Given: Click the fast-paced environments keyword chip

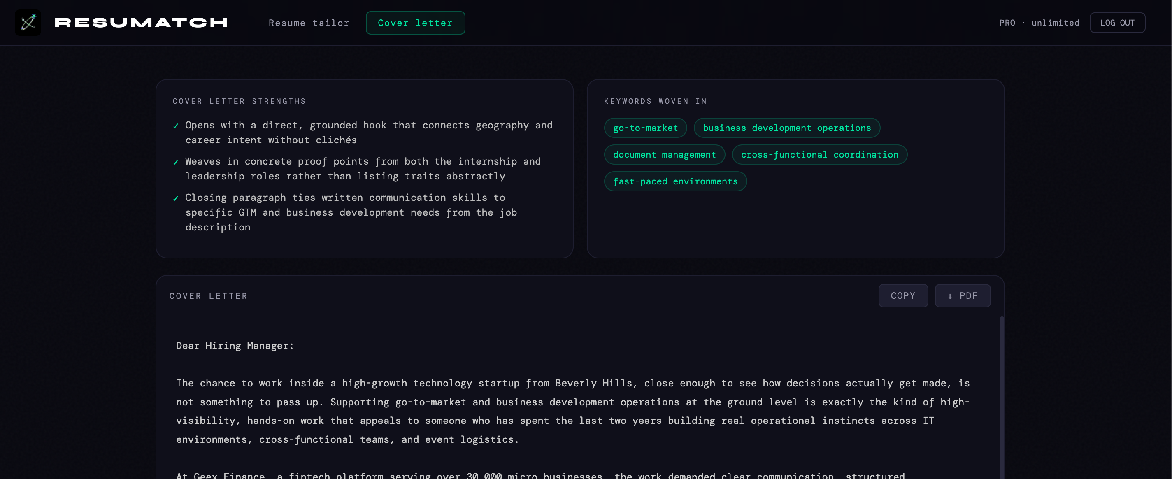Looking at the screenshot, I should [675, 181].
